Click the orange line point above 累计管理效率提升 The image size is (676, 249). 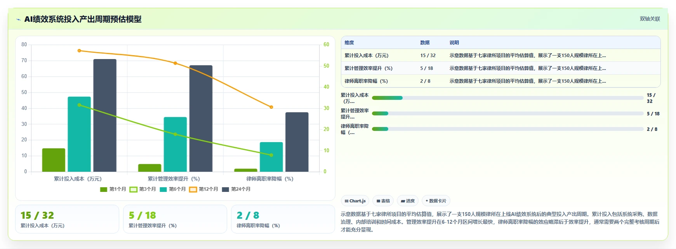[x=175, y=63]
